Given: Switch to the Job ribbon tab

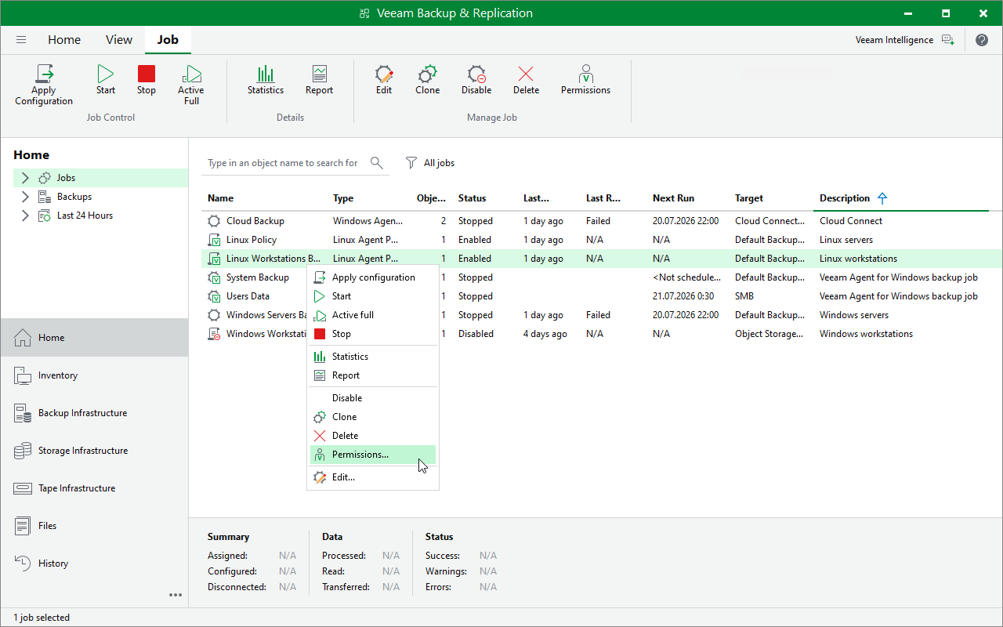Looking at the screenshot, I should (x=168, y=40).
